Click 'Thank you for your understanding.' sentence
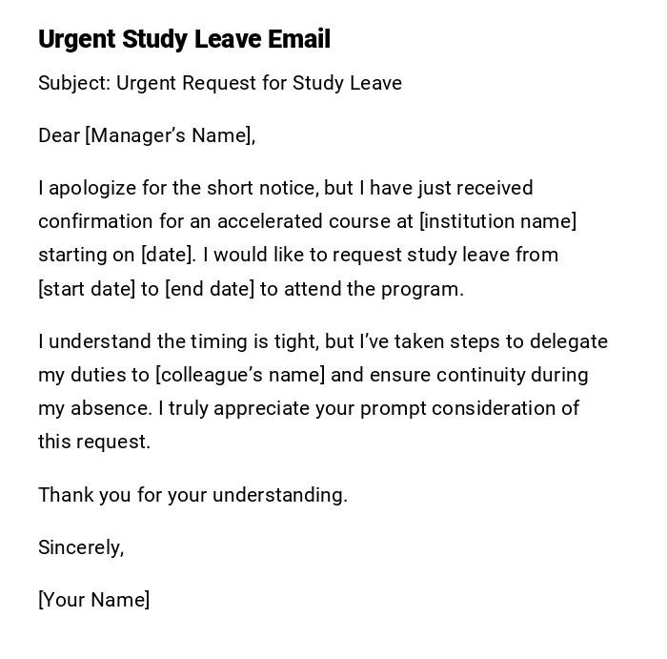The height and width of the screenshot is (659, 667). [192, 495]
